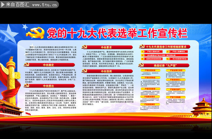
Task: Click the yellow label 严禁拉帮结派
Action: pyautogui.click(x=150, y=70)
